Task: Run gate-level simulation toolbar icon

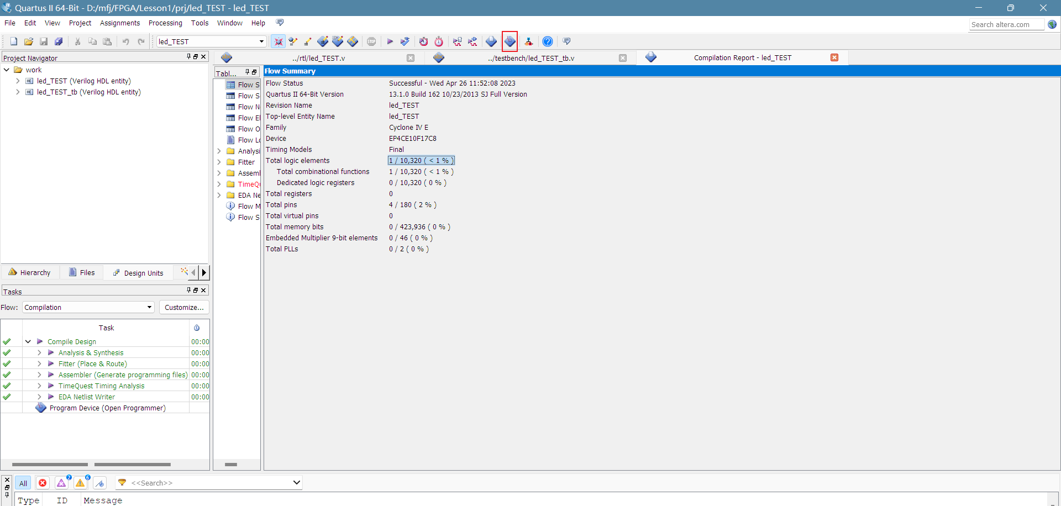Action: click(472, 41)
